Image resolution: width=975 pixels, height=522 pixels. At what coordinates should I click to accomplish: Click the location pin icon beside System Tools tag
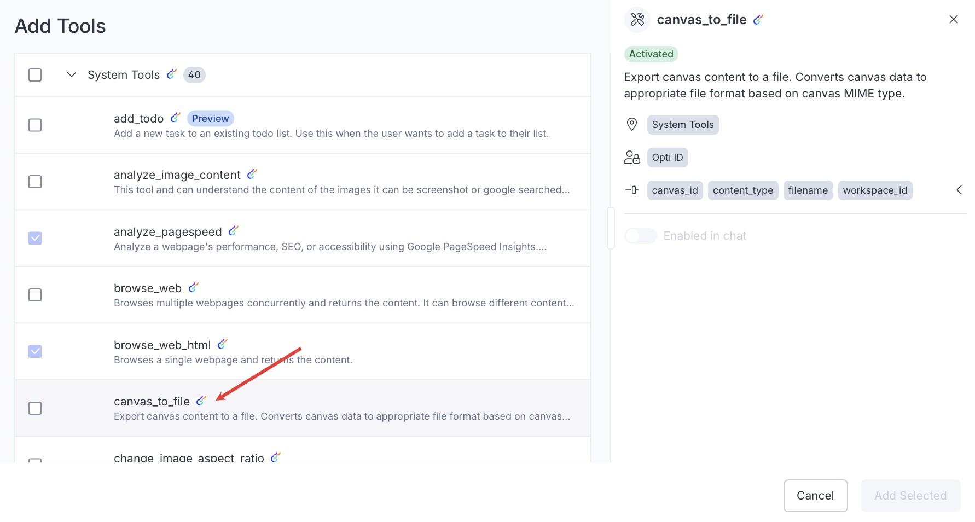point(631,125)
